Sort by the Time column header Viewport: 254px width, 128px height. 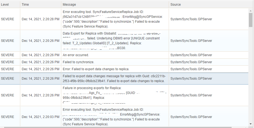coord(25,5)
